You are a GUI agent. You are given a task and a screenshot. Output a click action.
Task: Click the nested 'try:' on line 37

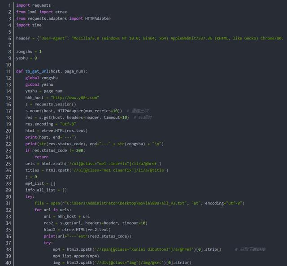[x=48, y=243]
